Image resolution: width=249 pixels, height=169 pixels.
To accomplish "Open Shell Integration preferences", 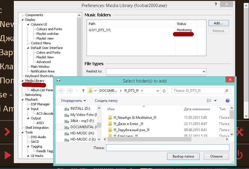I will [x=37, y=128].
